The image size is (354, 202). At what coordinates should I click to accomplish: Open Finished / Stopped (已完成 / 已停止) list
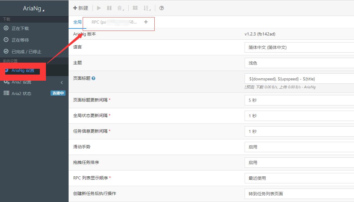(x=26, y=52)
